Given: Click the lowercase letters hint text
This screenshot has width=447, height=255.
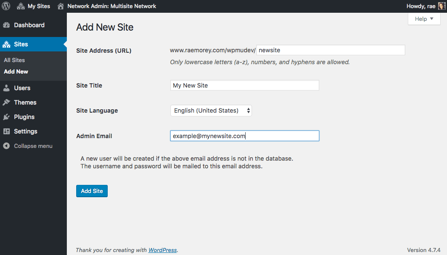Looking at the screenshot, I should [260, 62].
